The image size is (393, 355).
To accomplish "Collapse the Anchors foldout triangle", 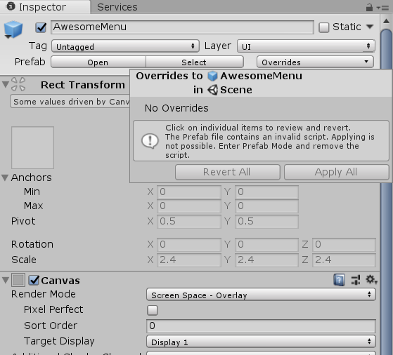I will point(5,177).
